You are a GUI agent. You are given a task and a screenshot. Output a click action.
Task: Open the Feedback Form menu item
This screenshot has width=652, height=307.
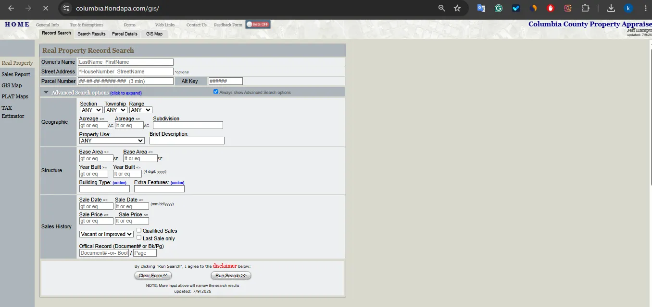(x=228, y=25)
